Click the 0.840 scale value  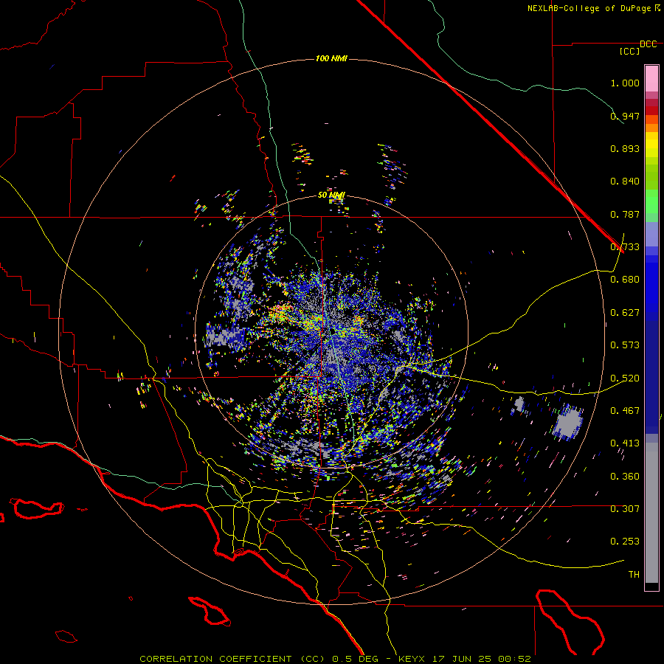coord(625,181)
